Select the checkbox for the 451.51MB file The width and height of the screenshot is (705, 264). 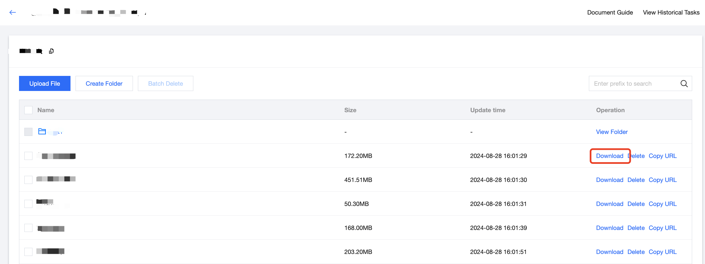[28, 180]
